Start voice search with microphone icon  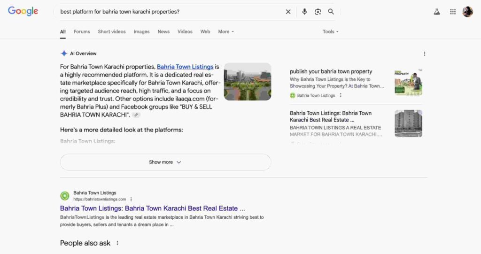304,12
